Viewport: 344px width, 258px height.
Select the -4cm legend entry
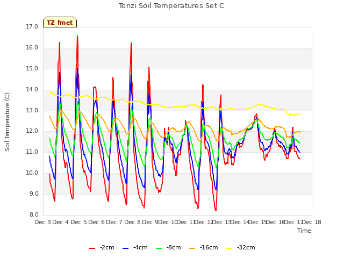(135, 248)
